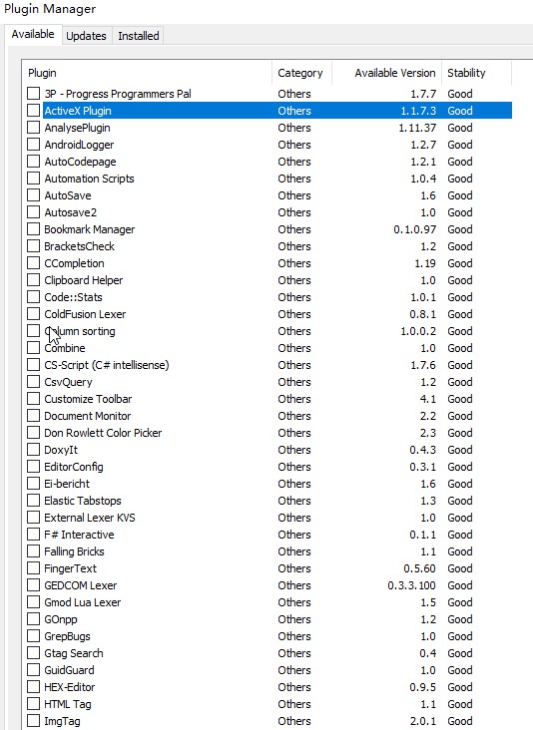Select CS-Script (C# intellisense) entry
Viewport: 533px width, 730px height.
click(107, 365)
